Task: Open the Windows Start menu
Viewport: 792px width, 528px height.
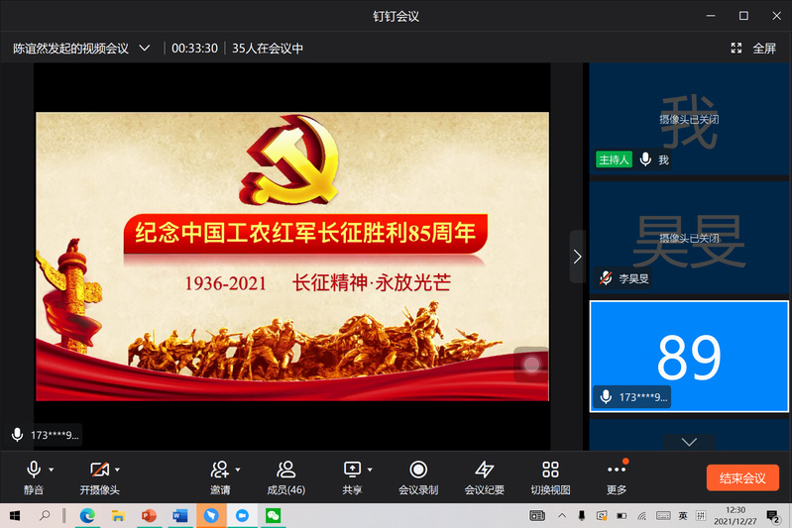Action: click(x=15, y=515)
